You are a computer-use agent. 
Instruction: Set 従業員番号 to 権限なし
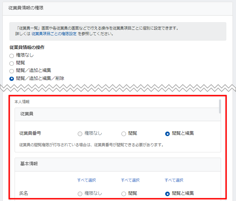tap(80, 134)
